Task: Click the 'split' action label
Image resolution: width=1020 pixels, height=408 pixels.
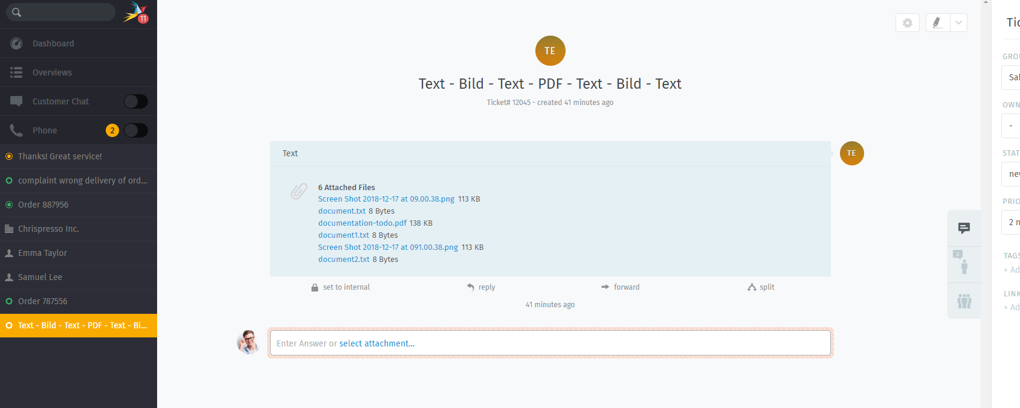Action: tap(767, 287)
